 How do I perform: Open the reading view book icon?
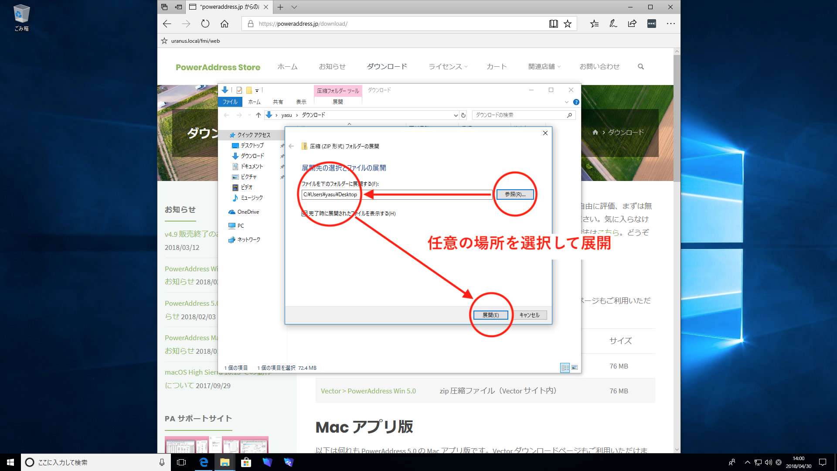[x=553, y=24]
